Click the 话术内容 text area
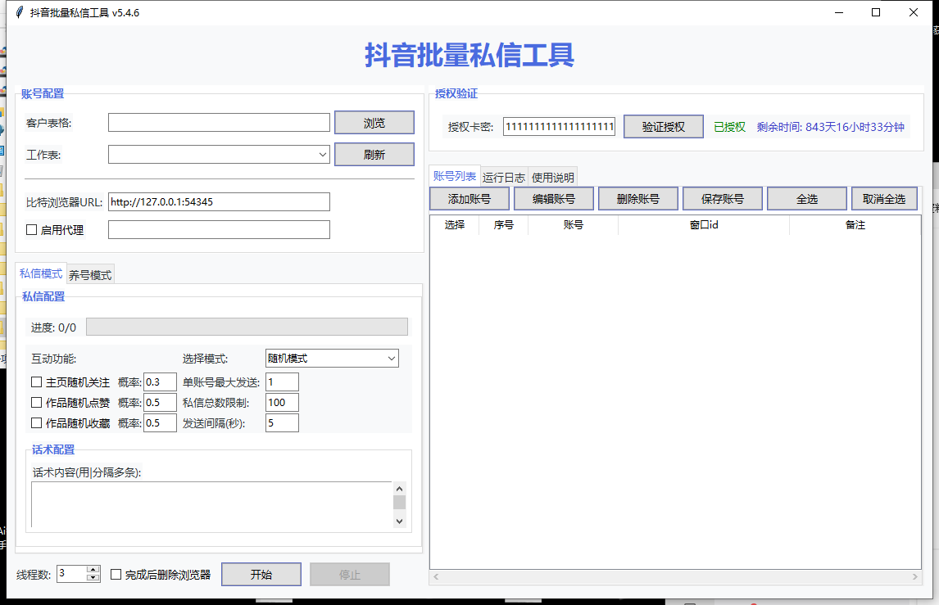Viewport: 939px width, 605px height. pyautogui.click(x=212, y=504)
